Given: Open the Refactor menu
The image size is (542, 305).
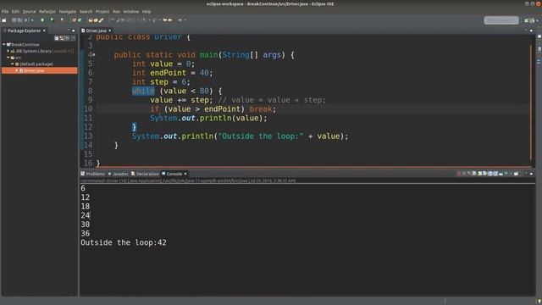Looking at the screenshot, I should [47, 11].
